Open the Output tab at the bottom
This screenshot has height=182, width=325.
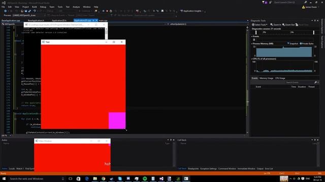tap(260, 168)
